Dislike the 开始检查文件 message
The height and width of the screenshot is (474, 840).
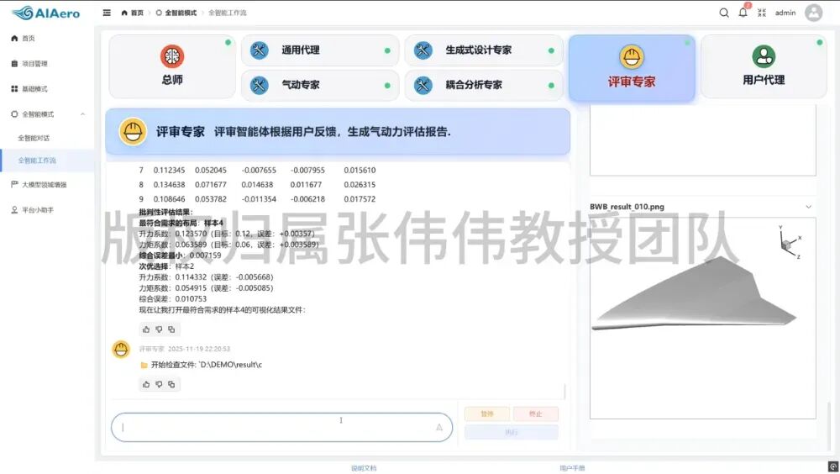[159, 384]
